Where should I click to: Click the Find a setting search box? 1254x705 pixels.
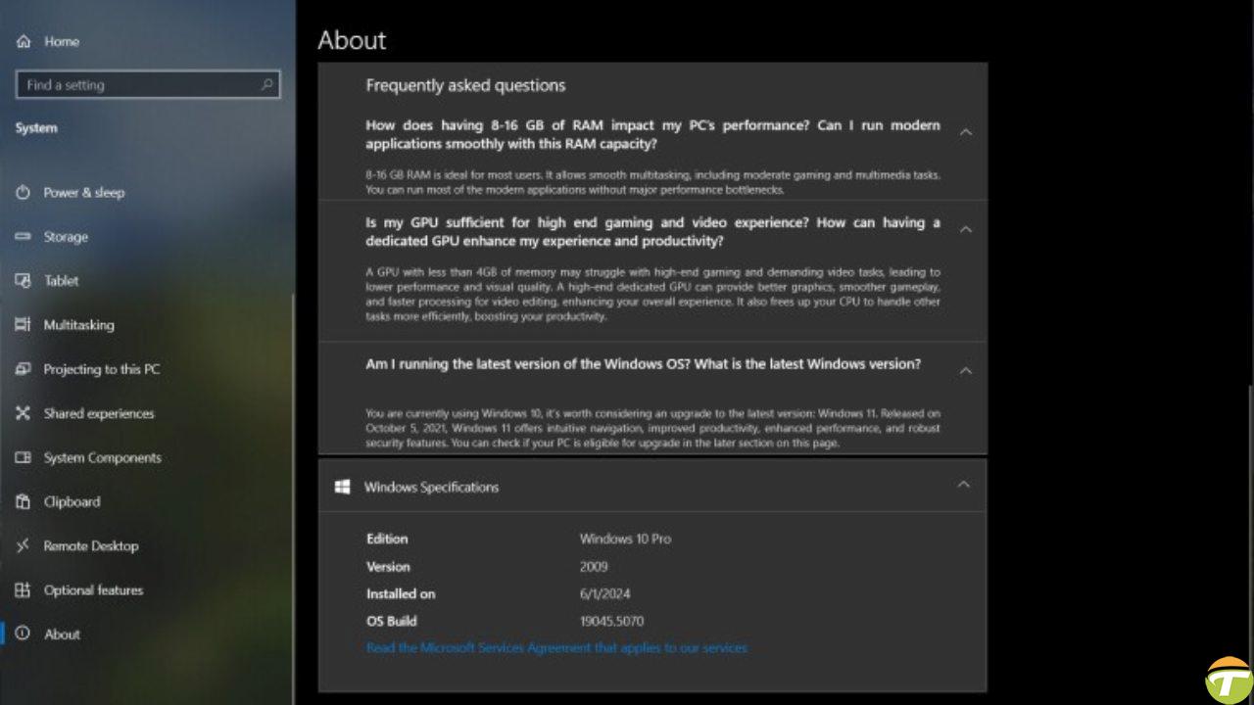pyautogui.click(x=148, y=85)
